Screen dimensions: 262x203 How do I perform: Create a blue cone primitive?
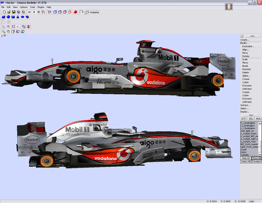pos(18,17)
